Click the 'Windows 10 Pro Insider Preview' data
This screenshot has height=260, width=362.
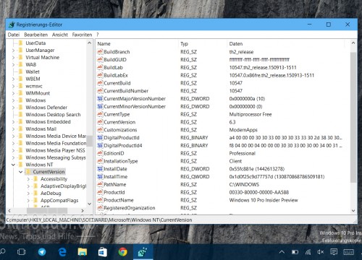tap(264, 200)
